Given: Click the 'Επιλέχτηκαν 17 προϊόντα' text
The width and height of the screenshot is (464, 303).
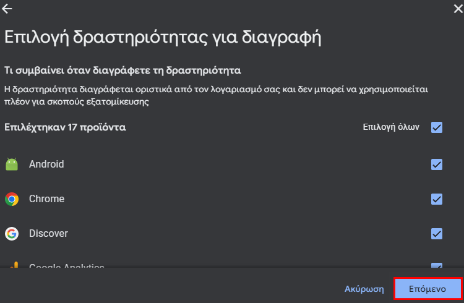Looking at the screenshot, I should (x=65, y=127).
